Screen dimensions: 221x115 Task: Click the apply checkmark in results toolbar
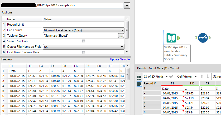pos(171,76)
